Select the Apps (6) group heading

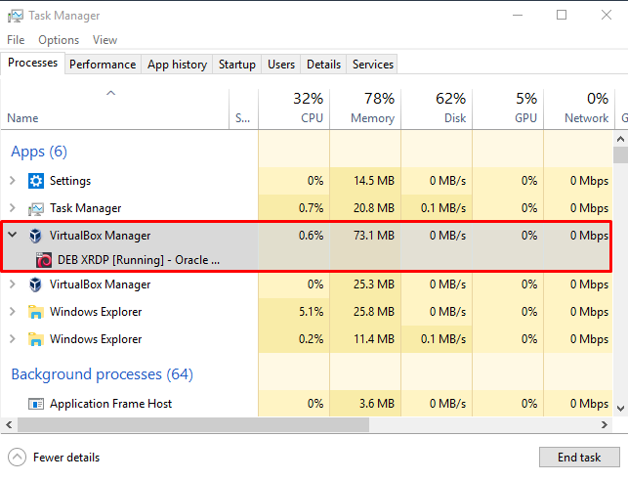click(x=39, y=152)
